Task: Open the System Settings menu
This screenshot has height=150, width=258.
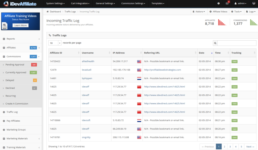Action: click(x=55, y=4)
